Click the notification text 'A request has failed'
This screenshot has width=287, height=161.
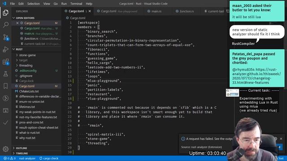coord(209,139)
